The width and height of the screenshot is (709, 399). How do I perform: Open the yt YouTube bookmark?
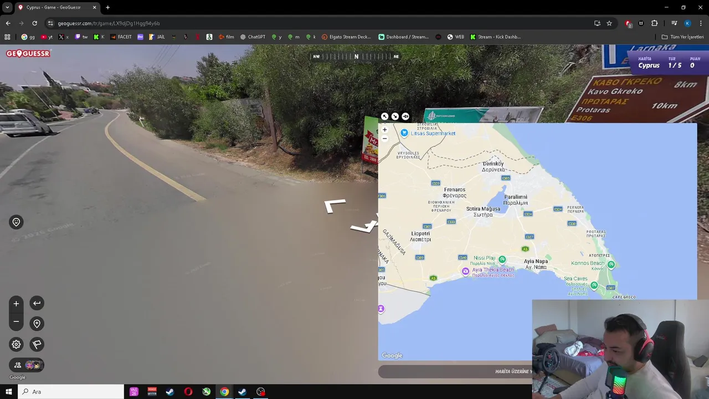pos(47,37)
